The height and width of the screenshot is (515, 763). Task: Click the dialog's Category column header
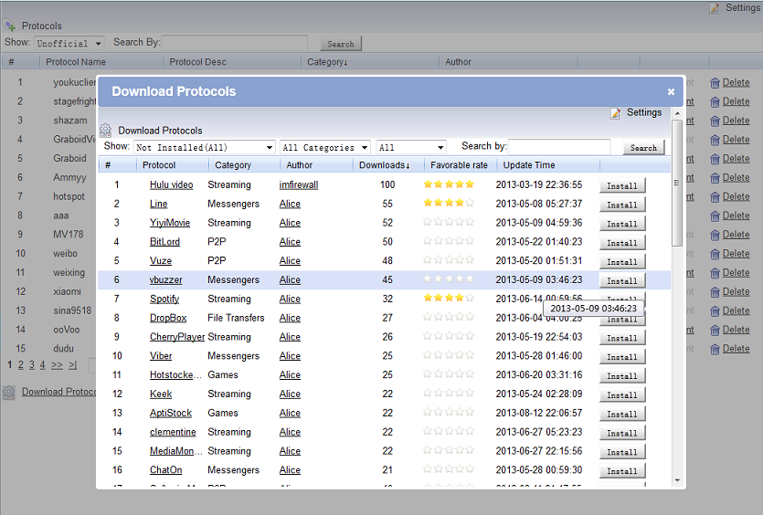[x=233, y=165]
